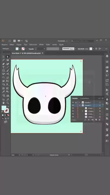110x195 pixels.
Task: Open the Selecionar menu
Action: pos(33,44)
